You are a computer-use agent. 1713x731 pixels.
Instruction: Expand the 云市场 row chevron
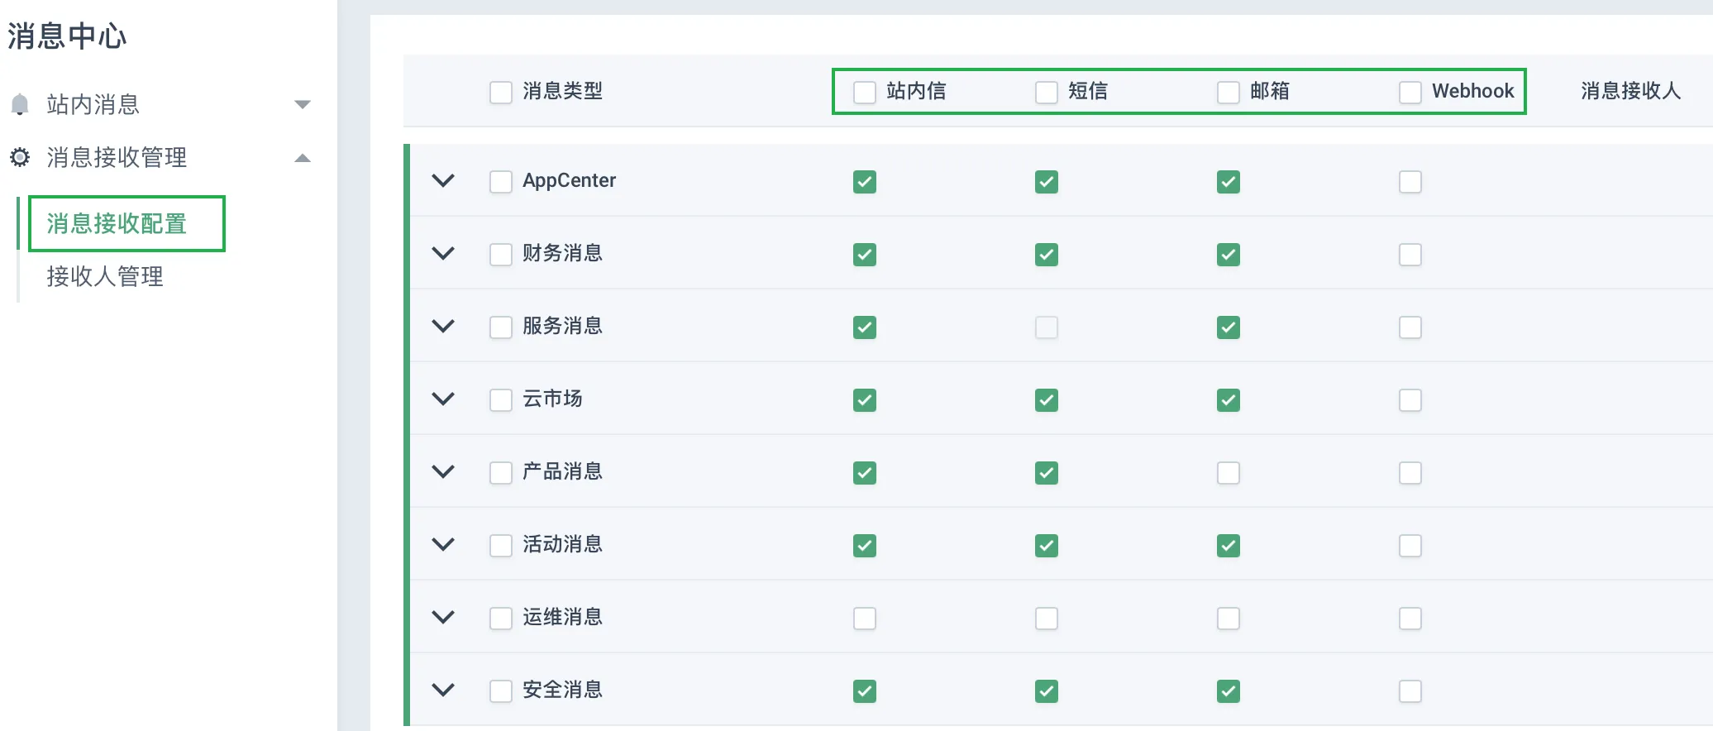tap(444, 399)
